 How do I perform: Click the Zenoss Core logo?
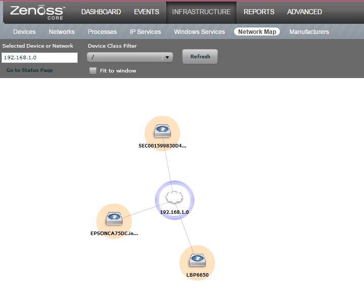click(x=38, y=12)
